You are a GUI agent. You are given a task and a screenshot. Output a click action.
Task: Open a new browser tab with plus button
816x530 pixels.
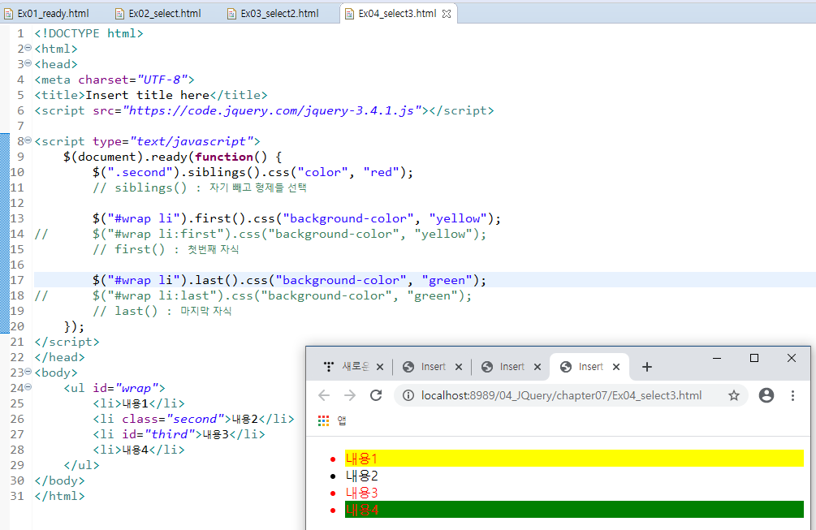[647, 367]
